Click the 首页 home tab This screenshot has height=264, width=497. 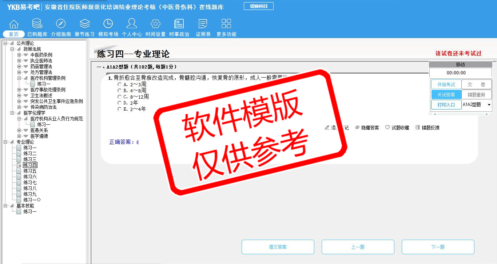tap(14, 34)
